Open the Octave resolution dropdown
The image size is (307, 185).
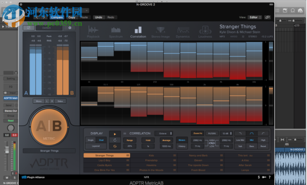(x=164, y=134)
